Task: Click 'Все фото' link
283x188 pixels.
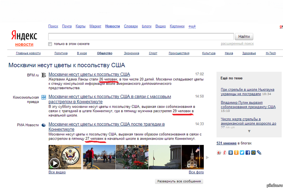Action: pyautogui.click(x=196, y=172)
